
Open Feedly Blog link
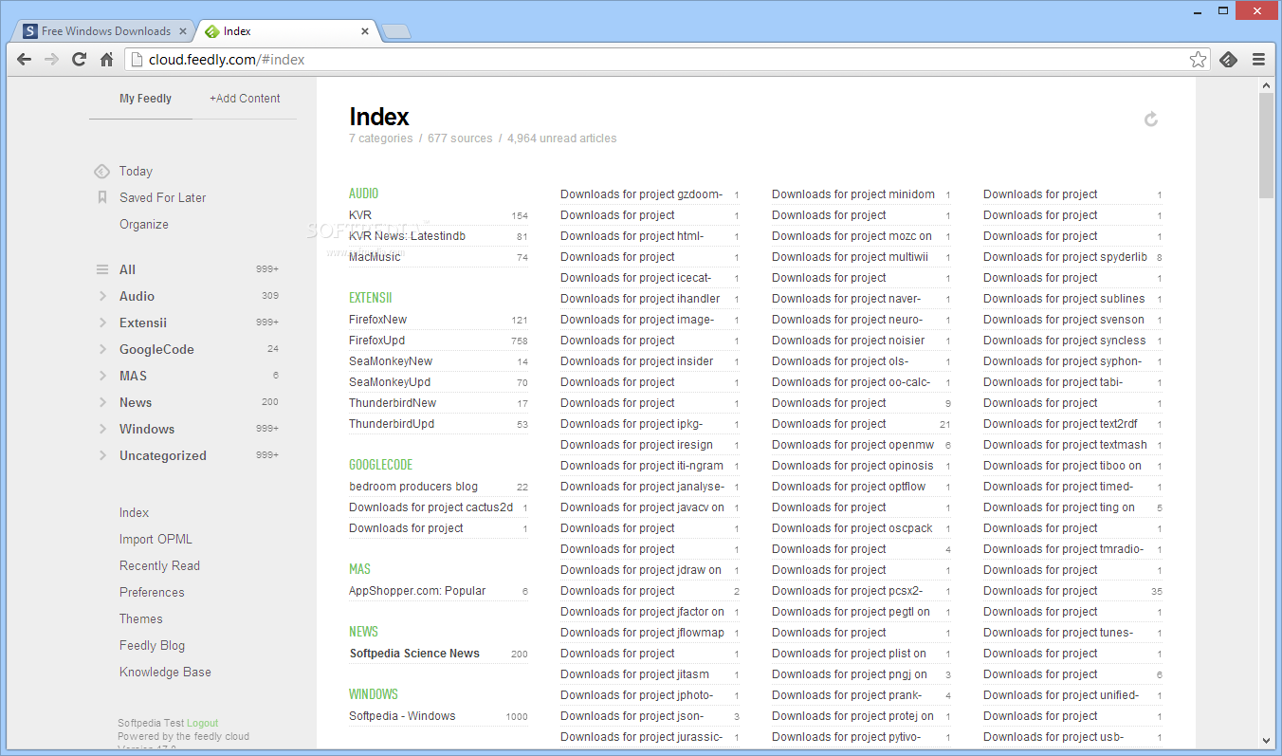(x=152, y=645)
